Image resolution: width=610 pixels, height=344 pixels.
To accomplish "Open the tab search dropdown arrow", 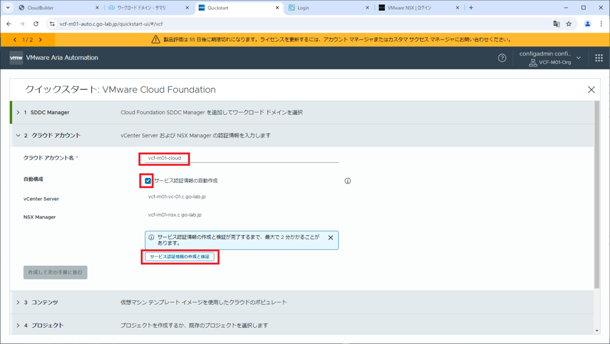I will pyautogui.click(x=8, y=8).
